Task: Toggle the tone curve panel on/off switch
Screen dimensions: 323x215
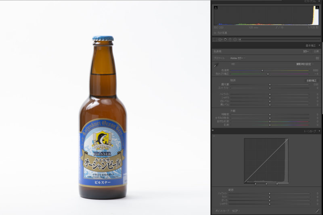Action: 213,130
